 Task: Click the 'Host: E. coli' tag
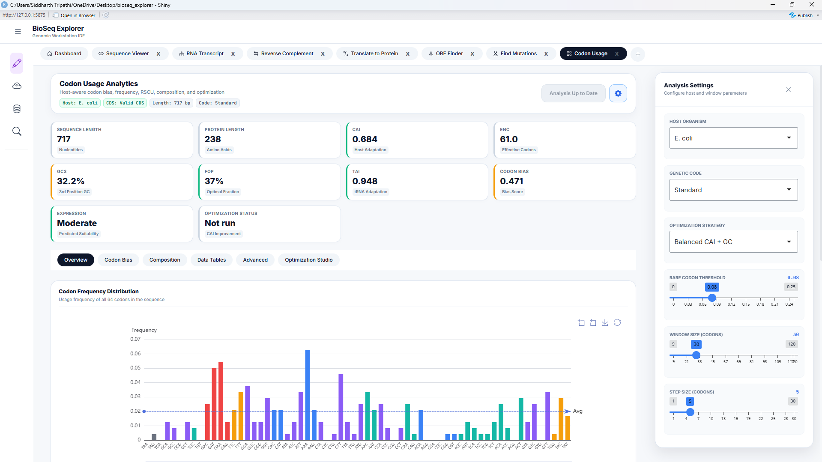pos(80,103)
